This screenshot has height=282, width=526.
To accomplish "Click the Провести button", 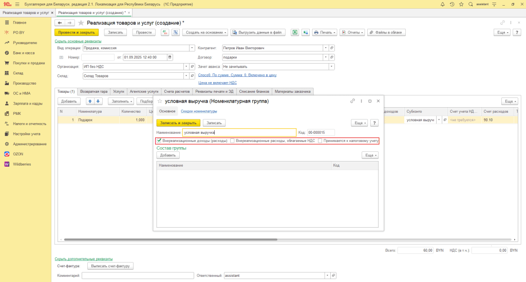I will (x=144, y=32).
